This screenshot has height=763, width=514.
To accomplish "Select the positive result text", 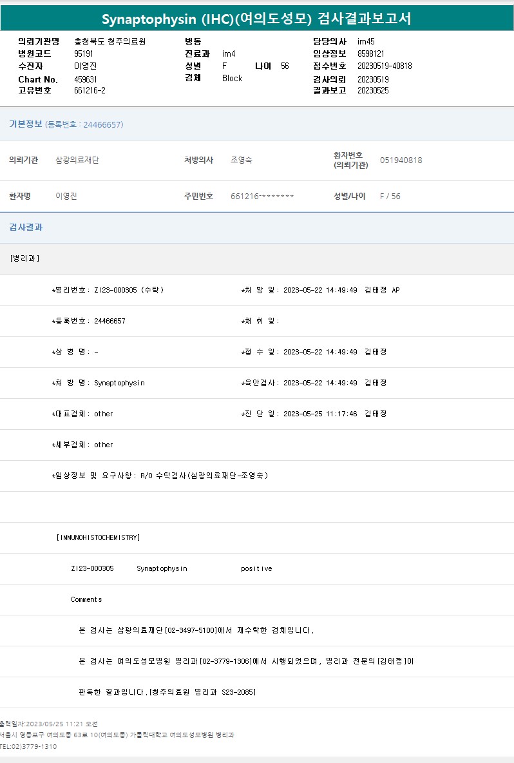I will click(x=256, y=568).
